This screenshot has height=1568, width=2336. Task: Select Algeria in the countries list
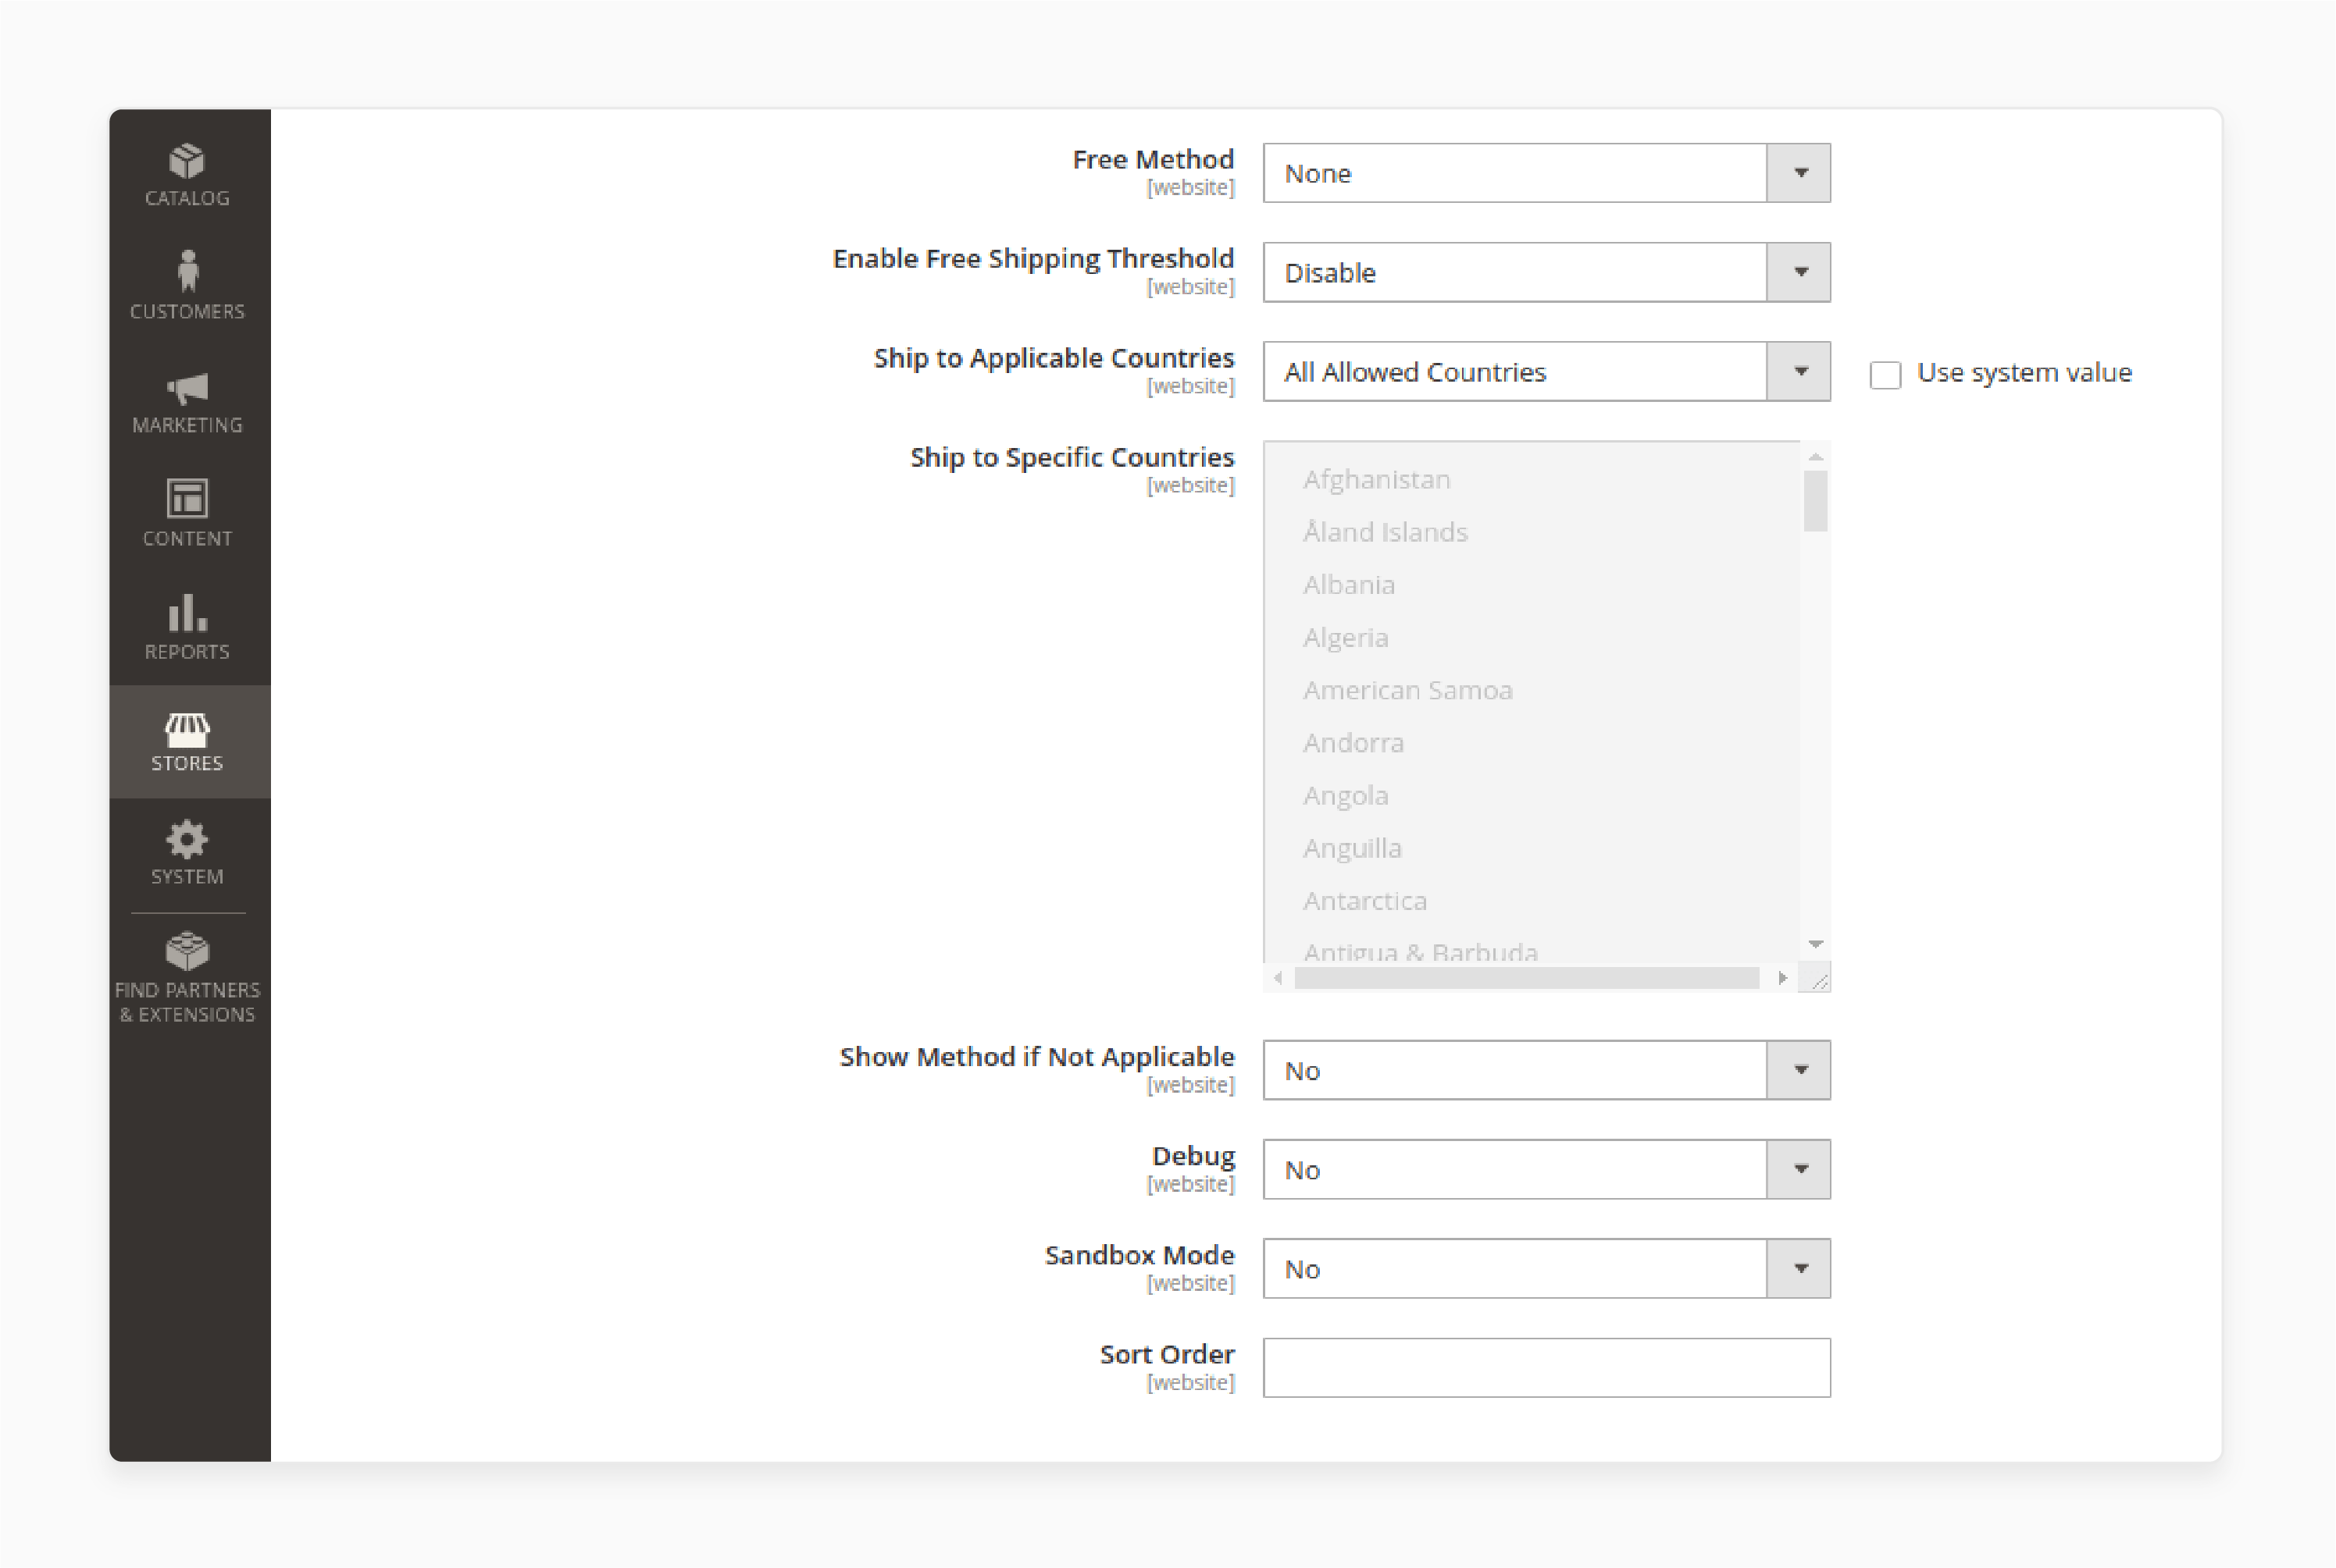tap(1346, 638)
